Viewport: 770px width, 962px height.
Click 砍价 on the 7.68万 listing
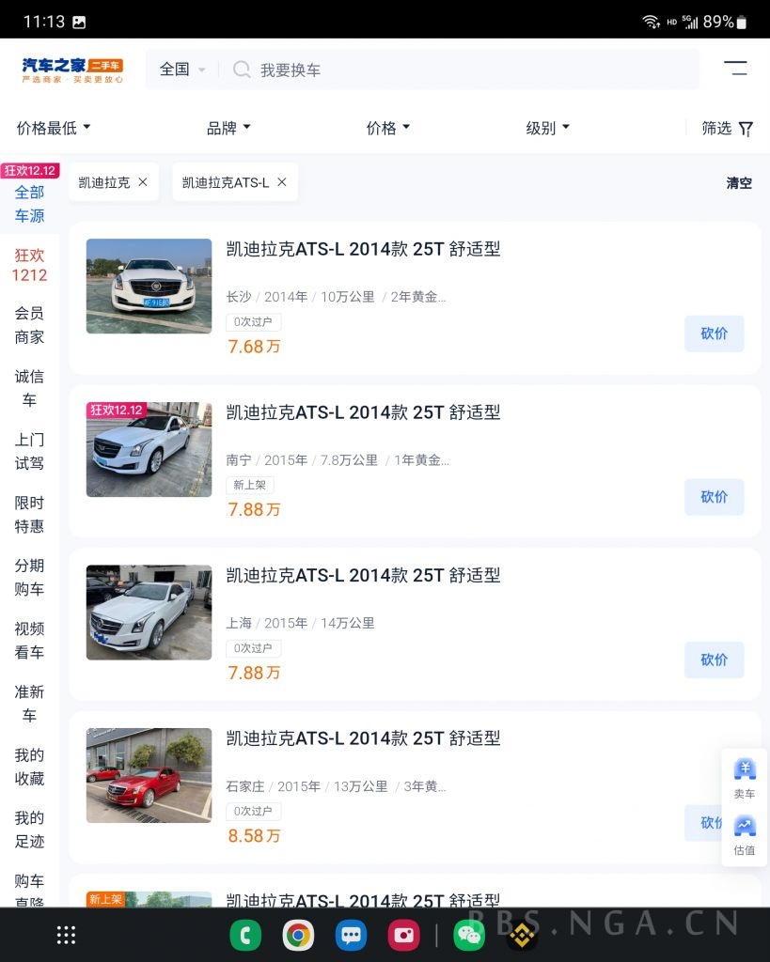click(714, 334)
